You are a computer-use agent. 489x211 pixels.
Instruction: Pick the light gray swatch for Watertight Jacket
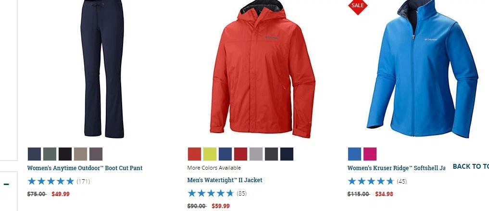point(256,154)
